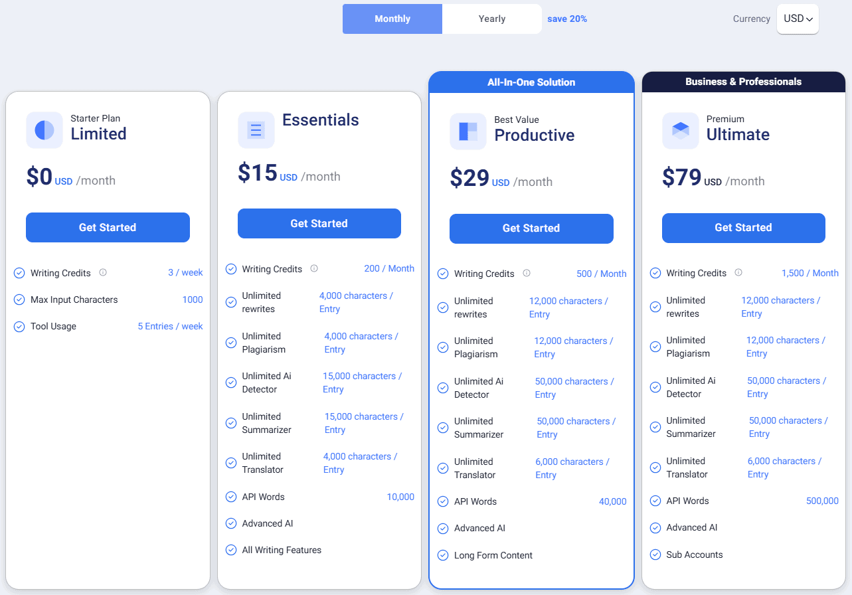Click the '40,000' API Words value

(x=613, y=501)
